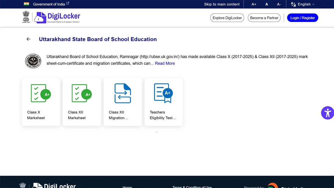Increase font size with A+
This screenshot has height=188, width=334.
[254, 4]
